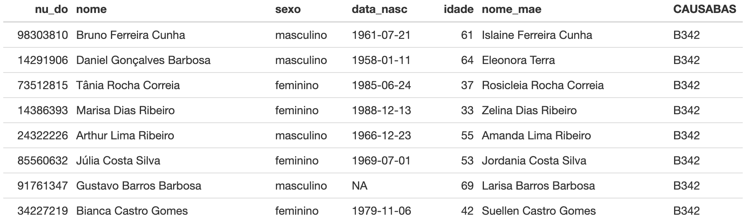Click mother name Jordania Costa Silva
This screenshot has width=746, height=224.
coord(534,160)
